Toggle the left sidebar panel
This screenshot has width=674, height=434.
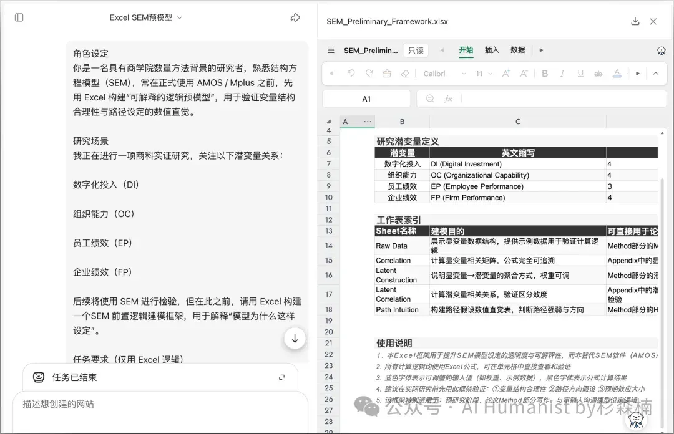click(x=19, y=17)
